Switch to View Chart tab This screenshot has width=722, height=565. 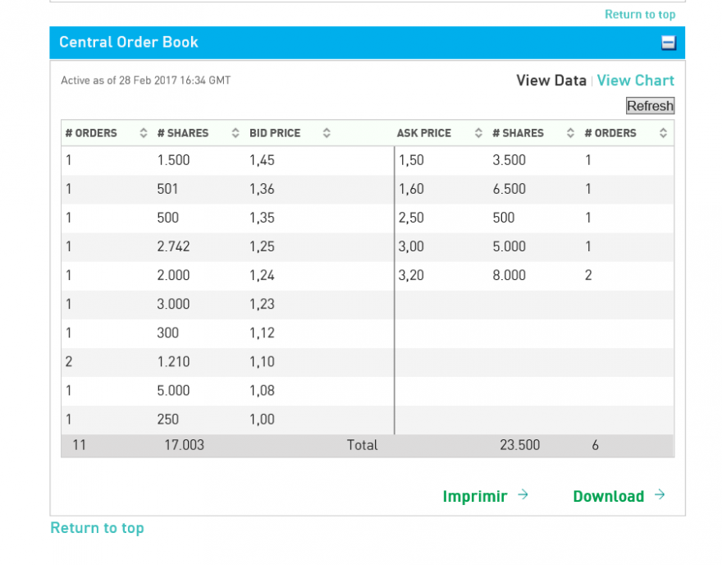coord(635,80)
